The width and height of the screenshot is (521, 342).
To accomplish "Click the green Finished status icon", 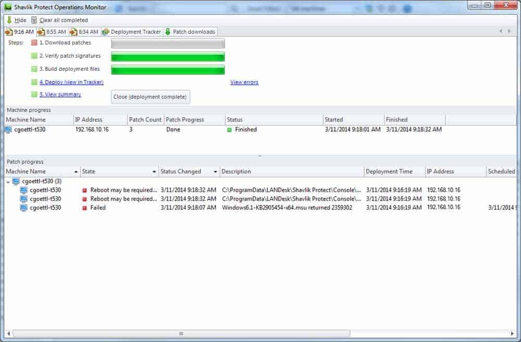I will coord(229,130).
